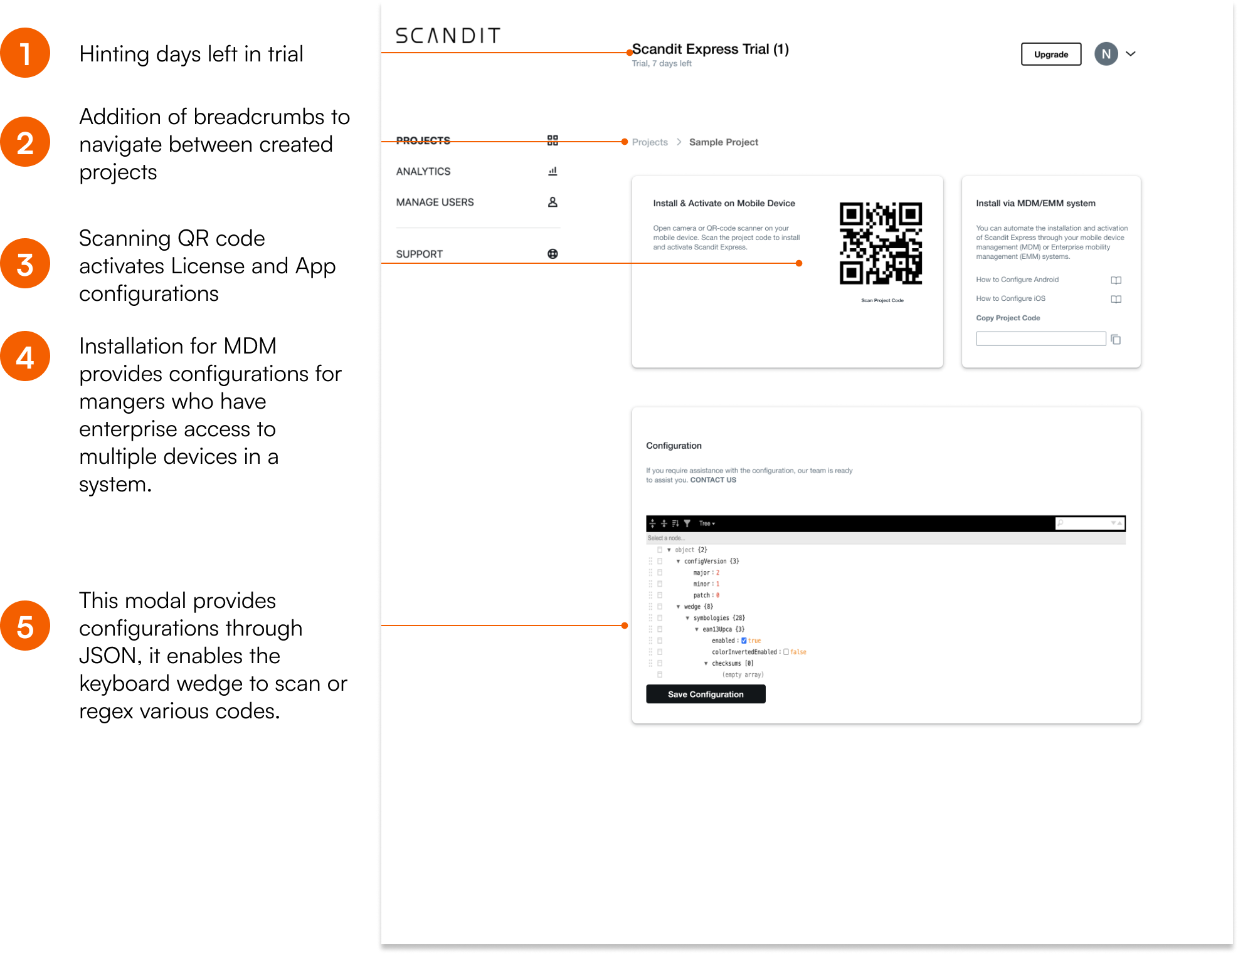Viewport: 1238px width, 954px height.
Task: Click the Copy Project Code text field
Action: (x=1041, y=339)
